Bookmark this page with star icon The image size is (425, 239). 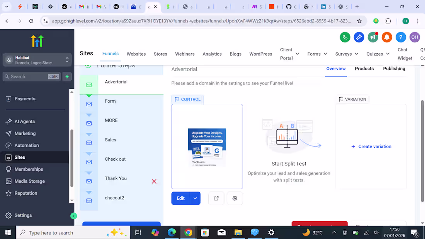(x=359, y=21)
